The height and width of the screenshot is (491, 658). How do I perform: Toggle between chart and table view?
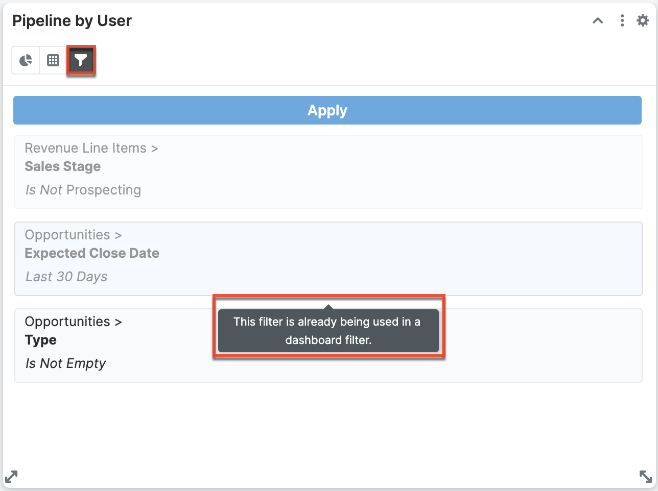53,60
